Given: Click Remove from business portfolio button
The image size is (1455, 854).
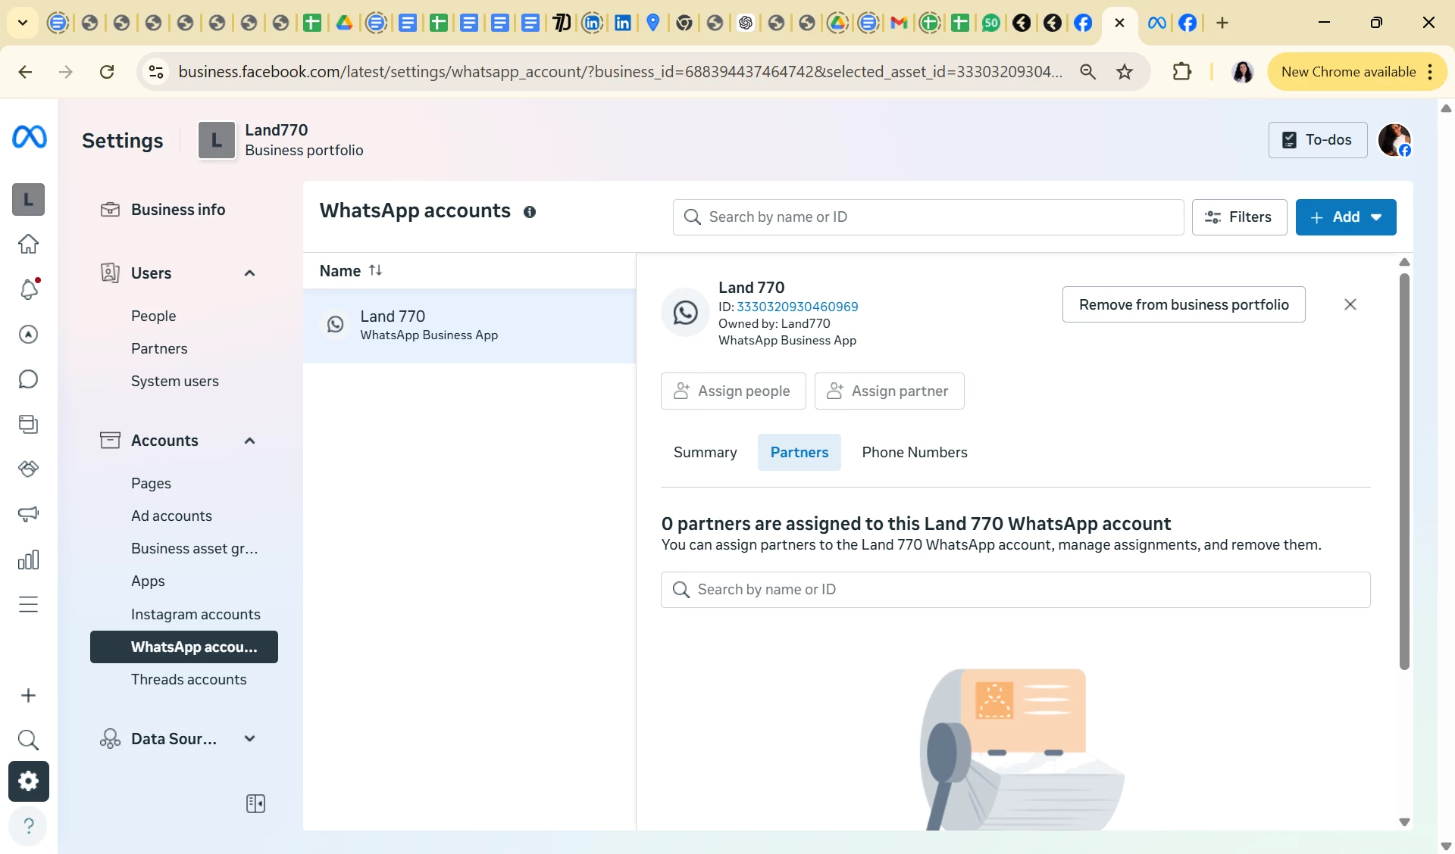Looking at the screenshot, I should click(x=1183, y=304).
